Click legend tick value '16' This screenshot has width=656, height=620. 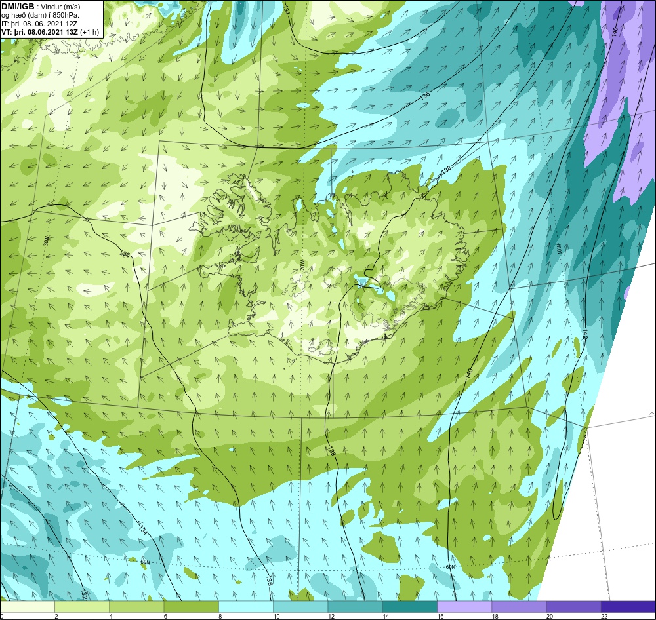tap(441, 616)
